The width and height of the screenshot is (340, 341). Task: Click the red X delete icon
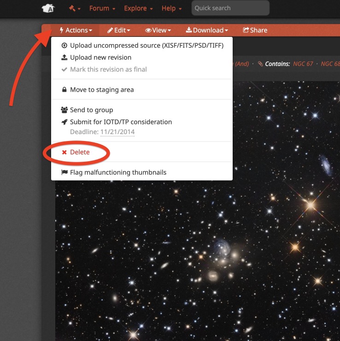pyautogui.click(x=64, y=152)
